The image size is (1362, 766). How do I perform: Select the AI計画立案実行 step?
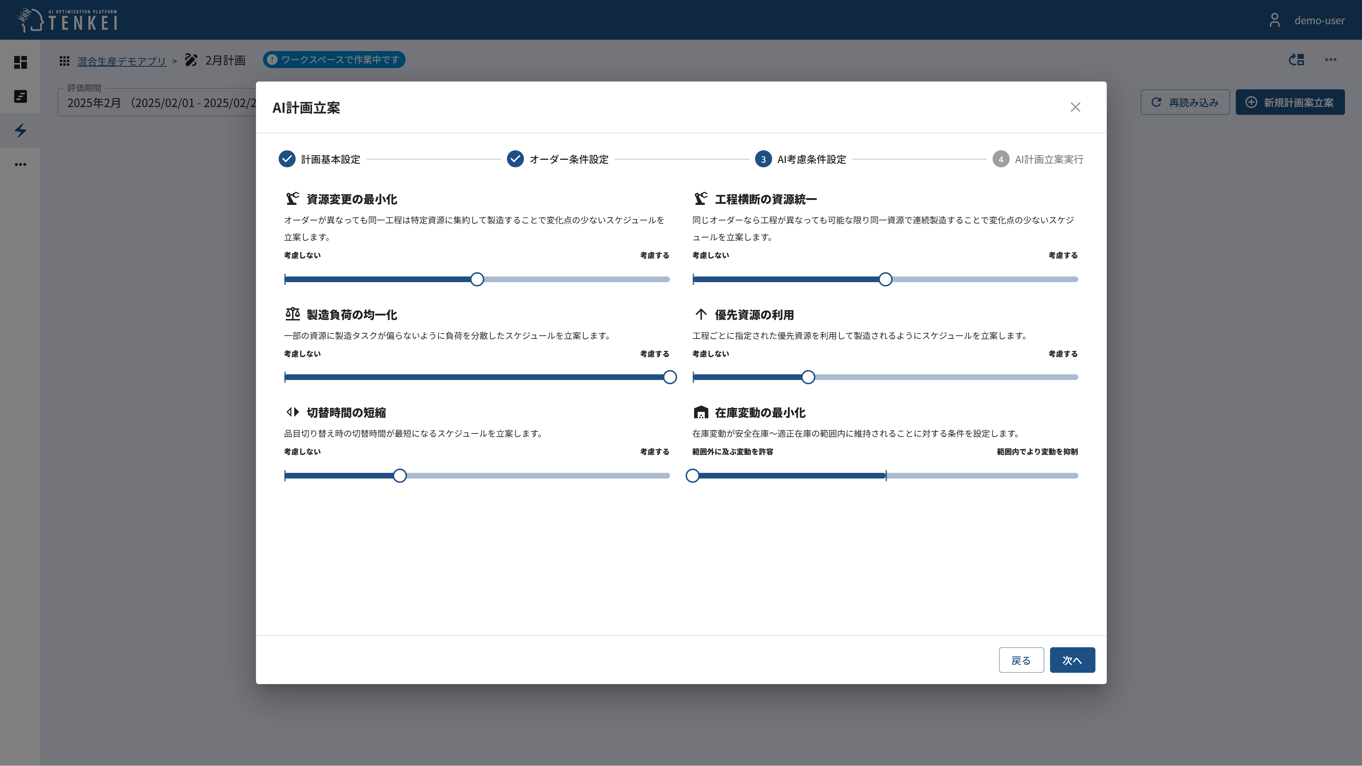click(1037, 159)
